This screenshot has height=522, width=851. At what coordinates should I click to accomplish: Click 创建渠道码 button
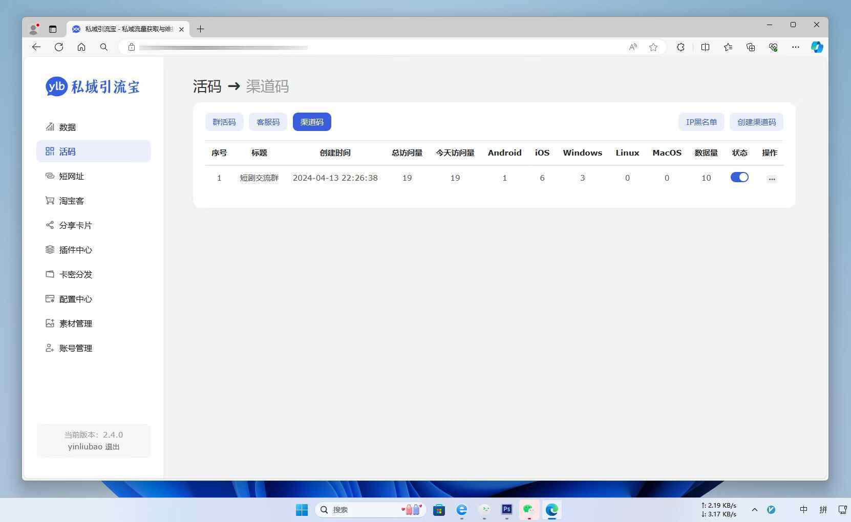click(x=756, y=122)
